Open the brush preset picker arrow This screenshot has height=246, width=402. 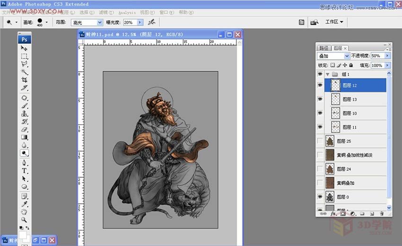pos(46,22)
